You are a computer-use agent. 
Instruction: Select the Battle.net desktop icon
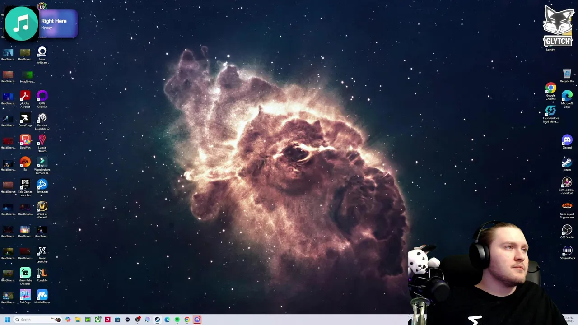[42, 186]
